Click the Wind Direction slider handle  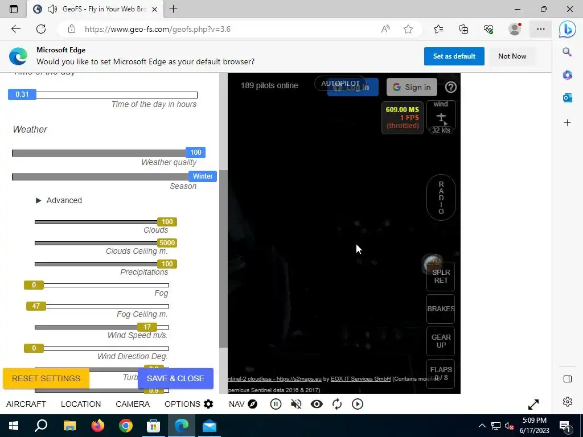(34, 348)
